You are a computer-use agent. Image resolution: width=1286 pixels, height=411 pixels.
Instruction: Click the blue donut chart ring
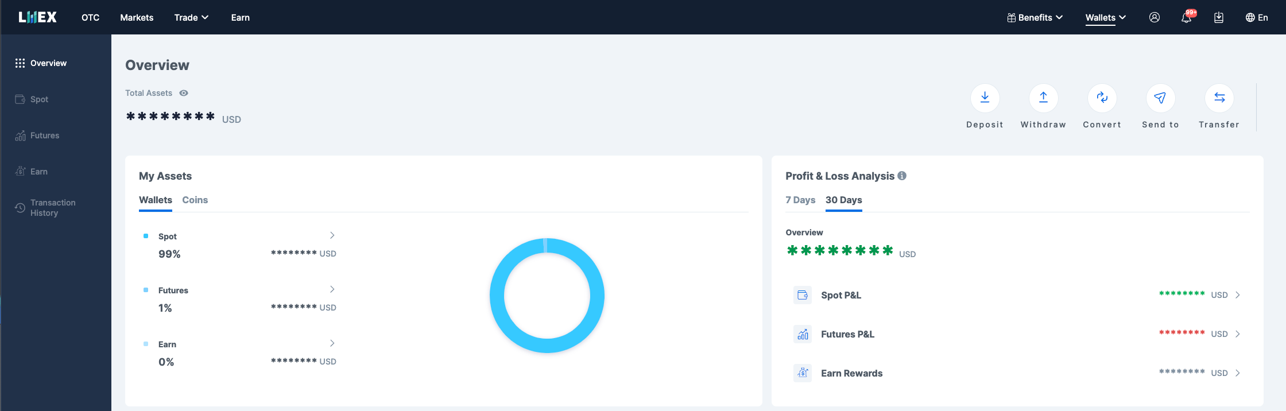(x=497, y=296)
